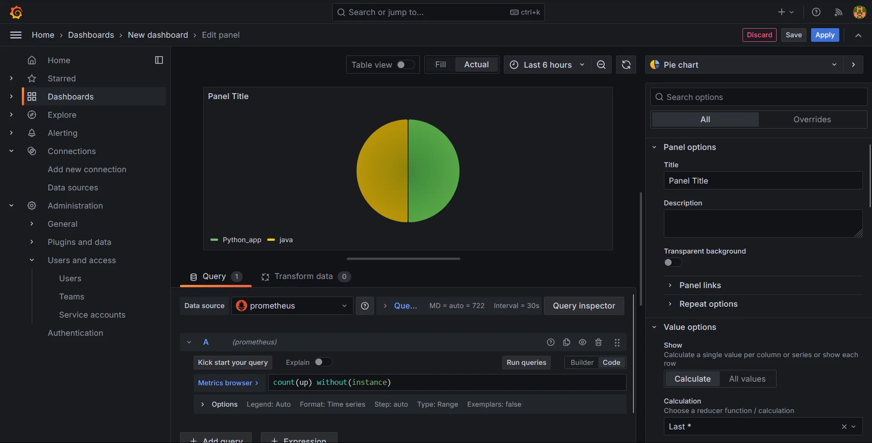Click the Administration gear icon

click(32, 206)
